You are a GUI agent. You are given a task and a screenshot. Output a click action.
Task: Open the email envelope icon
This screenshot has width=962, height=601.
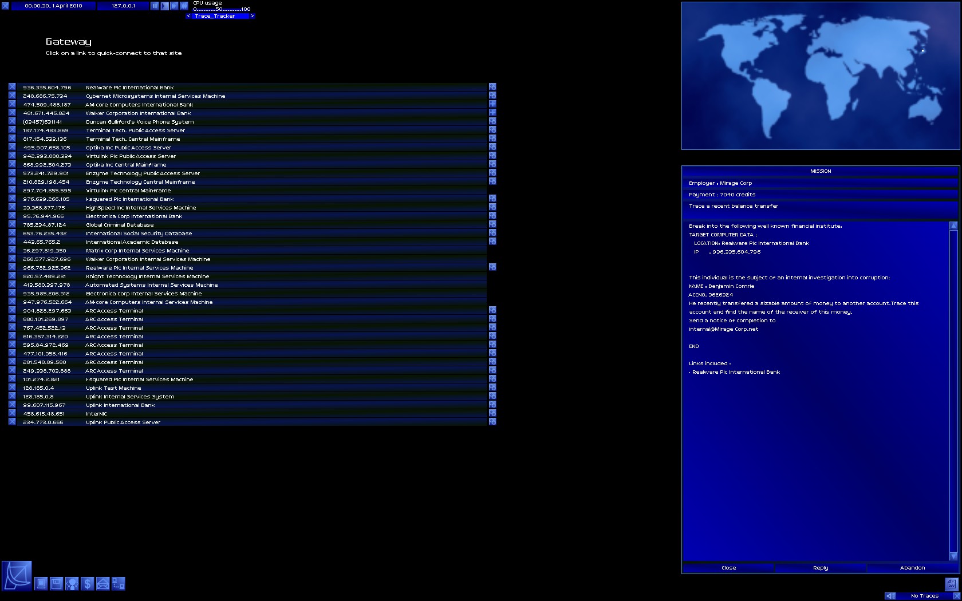tap(102, 584)
